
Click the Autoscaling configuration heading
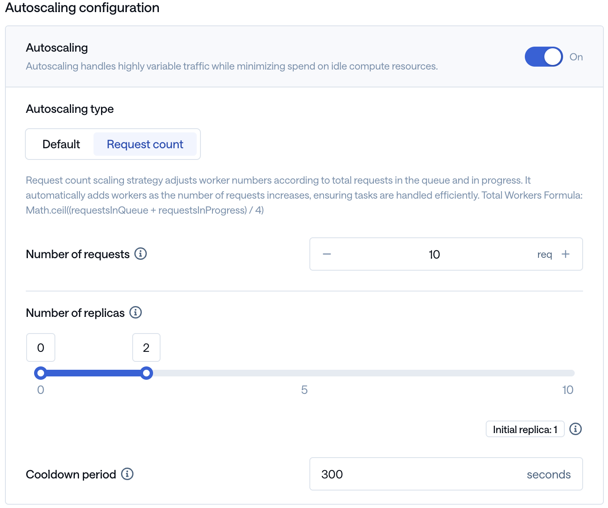point(82,8)
